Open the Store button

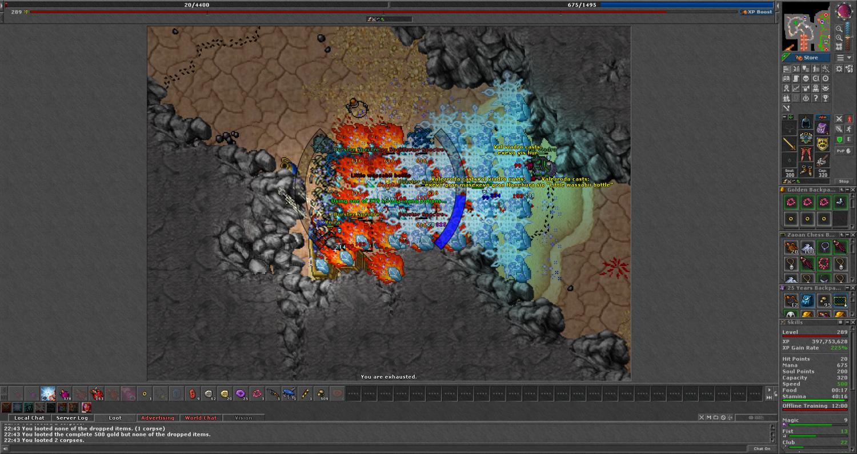point(806,58)
